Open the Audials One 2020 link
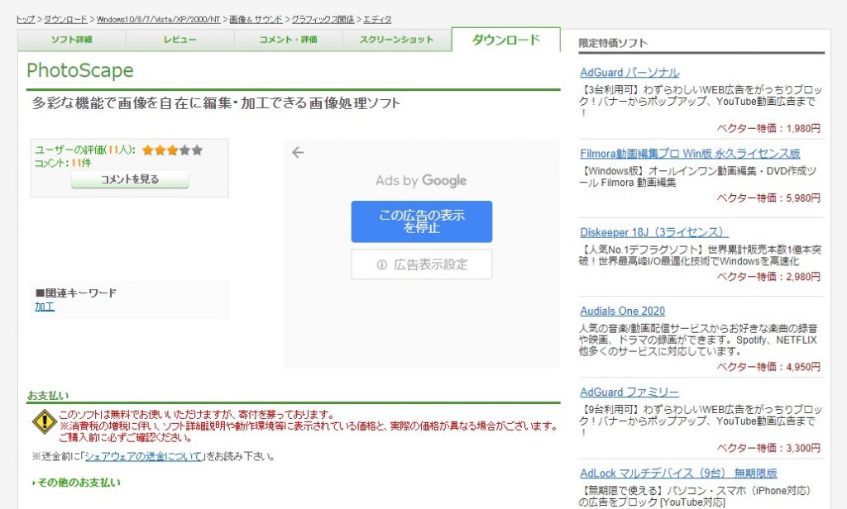 (622, 311)
